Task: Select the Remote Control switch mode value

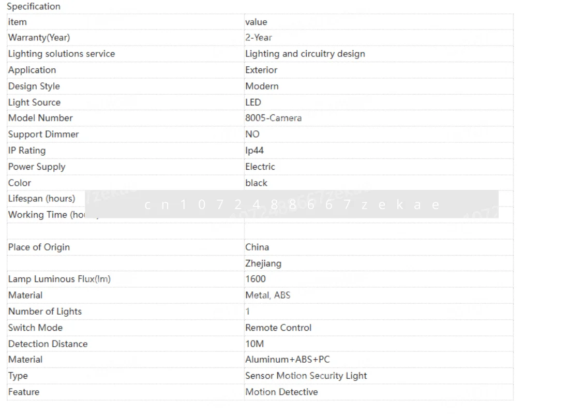Action: [x=278, y=328]
